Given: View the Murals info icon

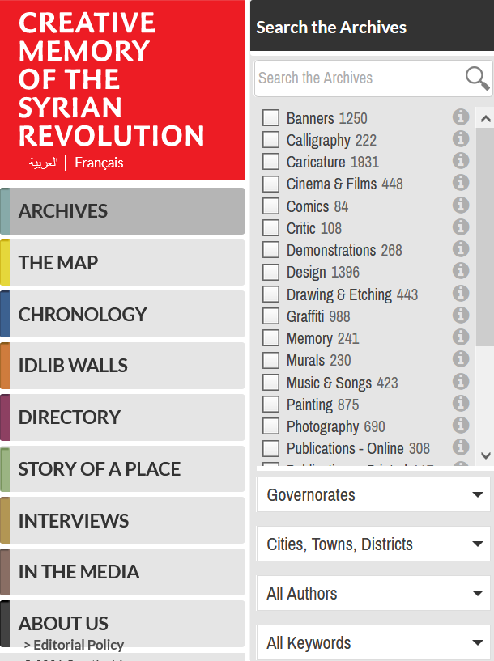Looking at the screenshot, I should click(x=461, y=358).
